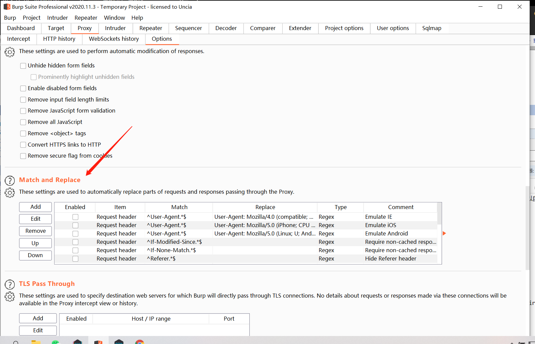Image resolution: width=535 pixels, height=344 pixels.
Task: Enable the ^If-Modified-Since rule checkbox
Action: tap(75, 242)
